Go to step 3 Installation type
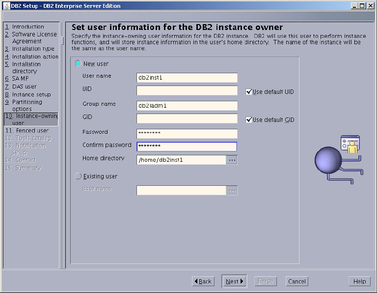This screenshot has width=377, height=293. click(x=29, y=49)
